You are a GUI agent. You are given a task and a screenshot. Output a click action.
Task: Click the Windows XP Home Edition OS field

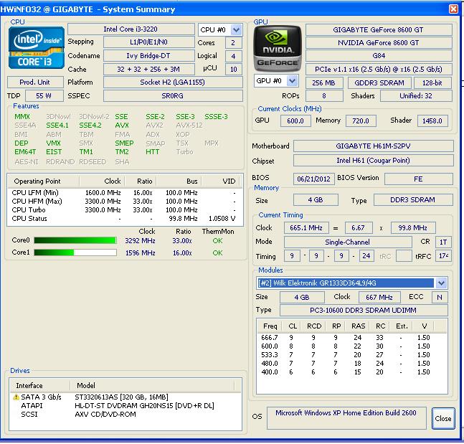[x=346, y=417]
